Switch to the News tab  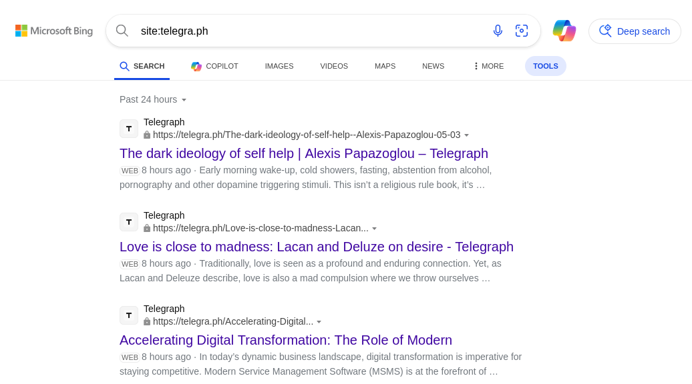[433, 66]
